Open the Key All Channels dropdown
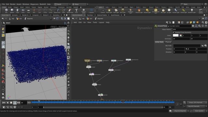Viewport: 208px width, 117px height. pyautogui.click(x=197, y=106)
